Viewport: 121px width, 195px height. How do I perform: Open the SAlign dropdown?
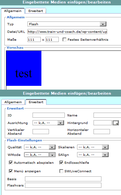pyautogui.click(x=93, y=155)
